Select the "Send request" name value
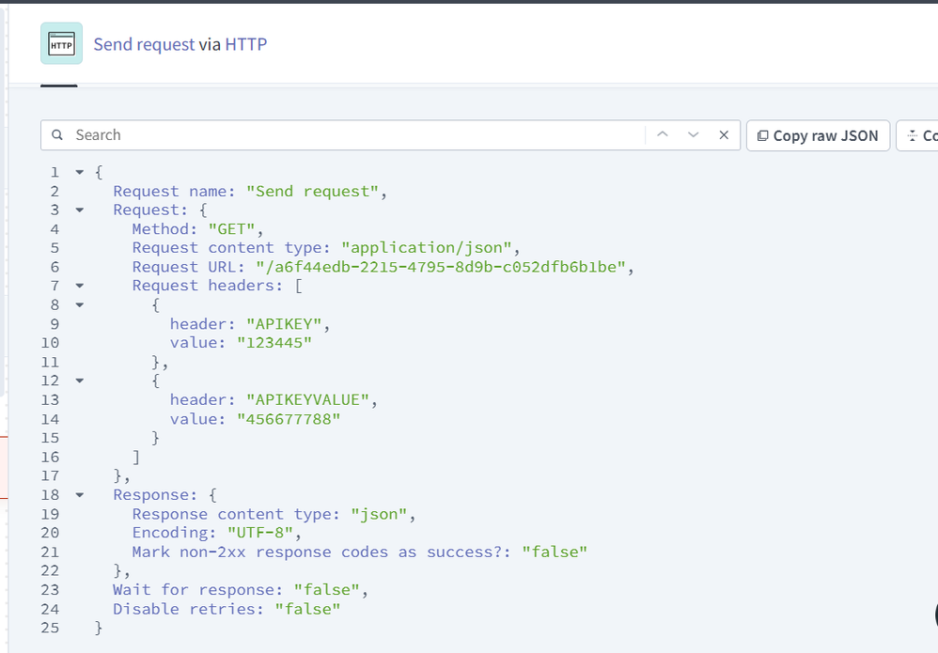This screenshot has width=938, height=653. [312, 192]
